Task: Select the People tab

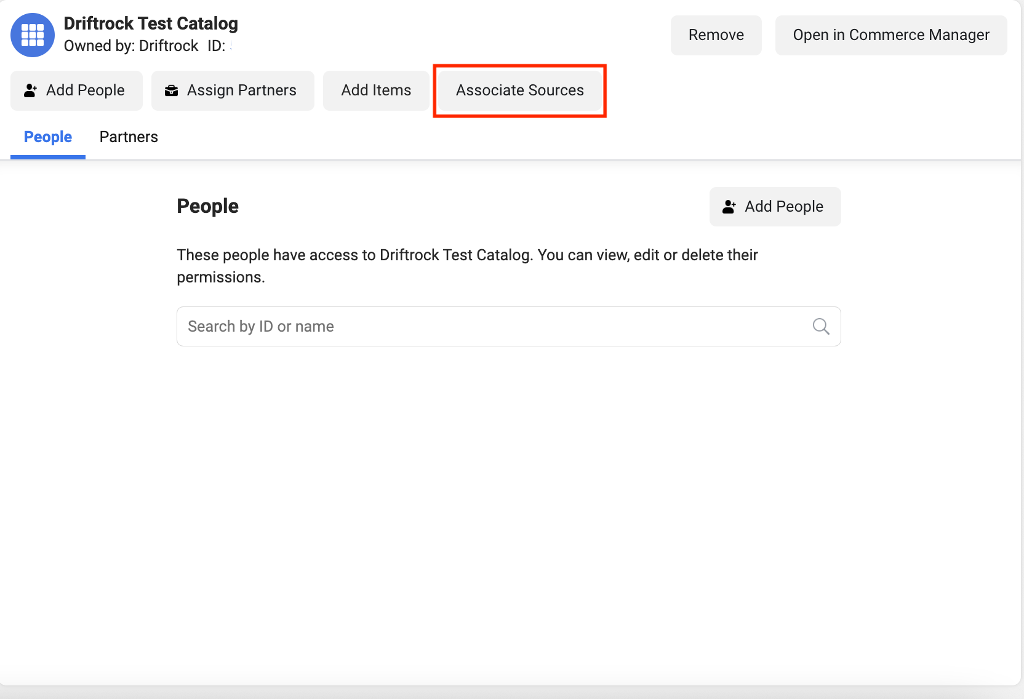Action: click(48, 137)
